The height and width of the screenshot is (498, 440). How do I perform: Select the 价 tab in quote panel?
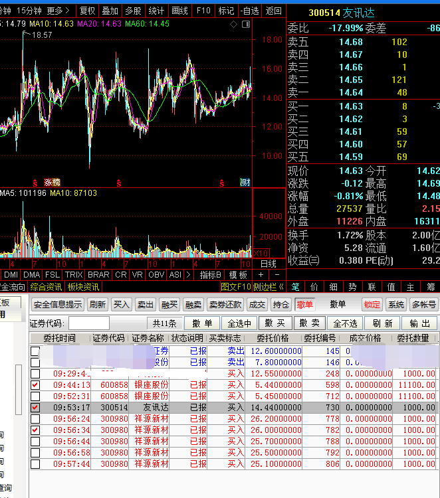(x=314, y=287)
